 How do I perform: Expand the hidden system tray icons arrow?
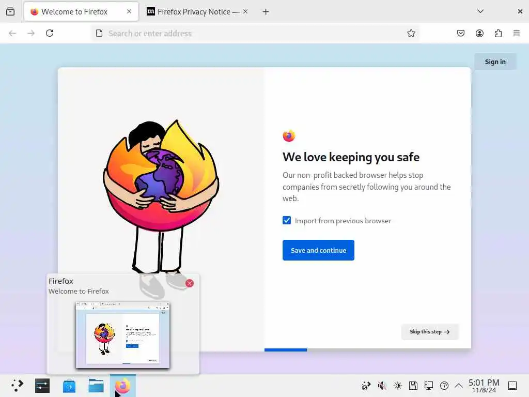pos(459,386)
